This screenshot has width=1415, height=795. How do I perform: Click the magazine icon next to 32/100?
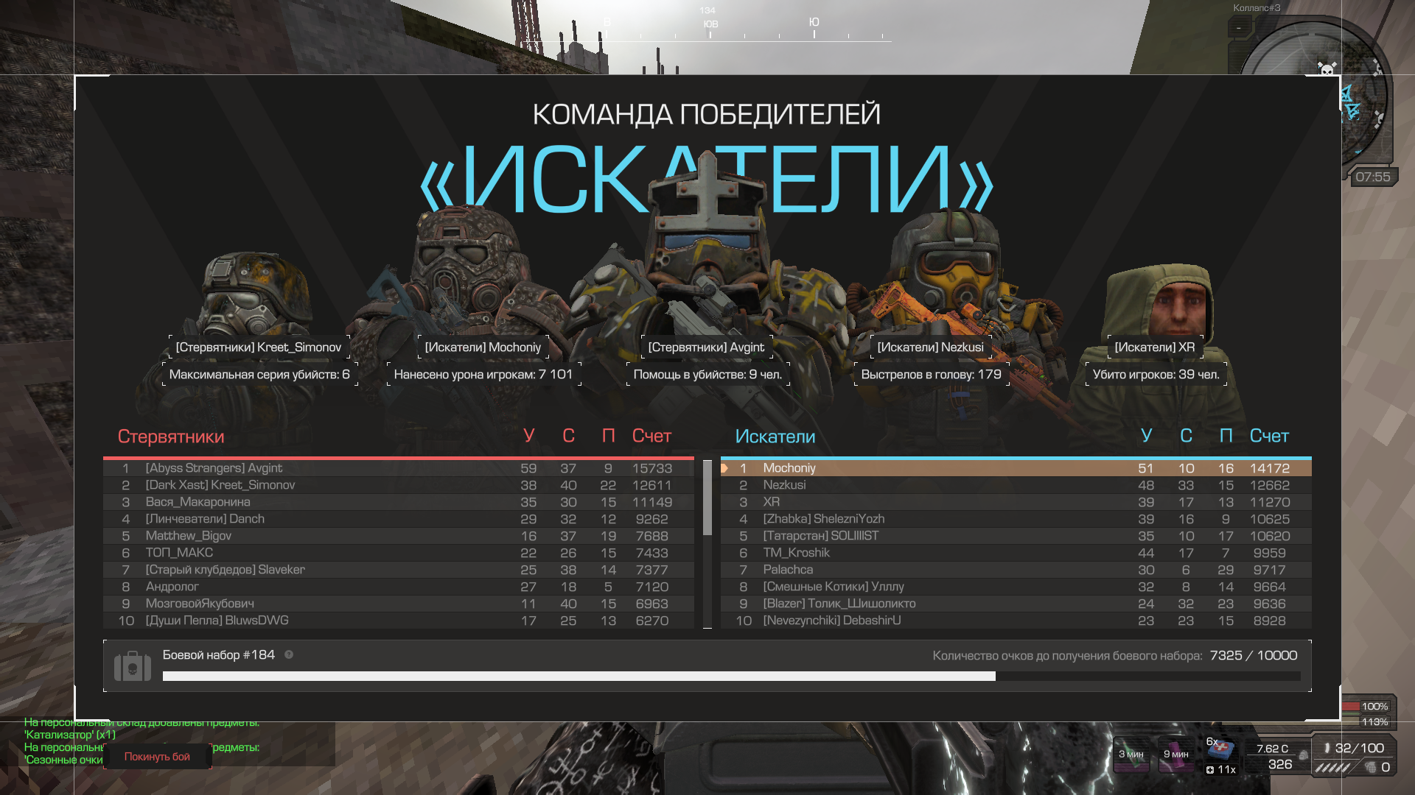pos(1327,748)
